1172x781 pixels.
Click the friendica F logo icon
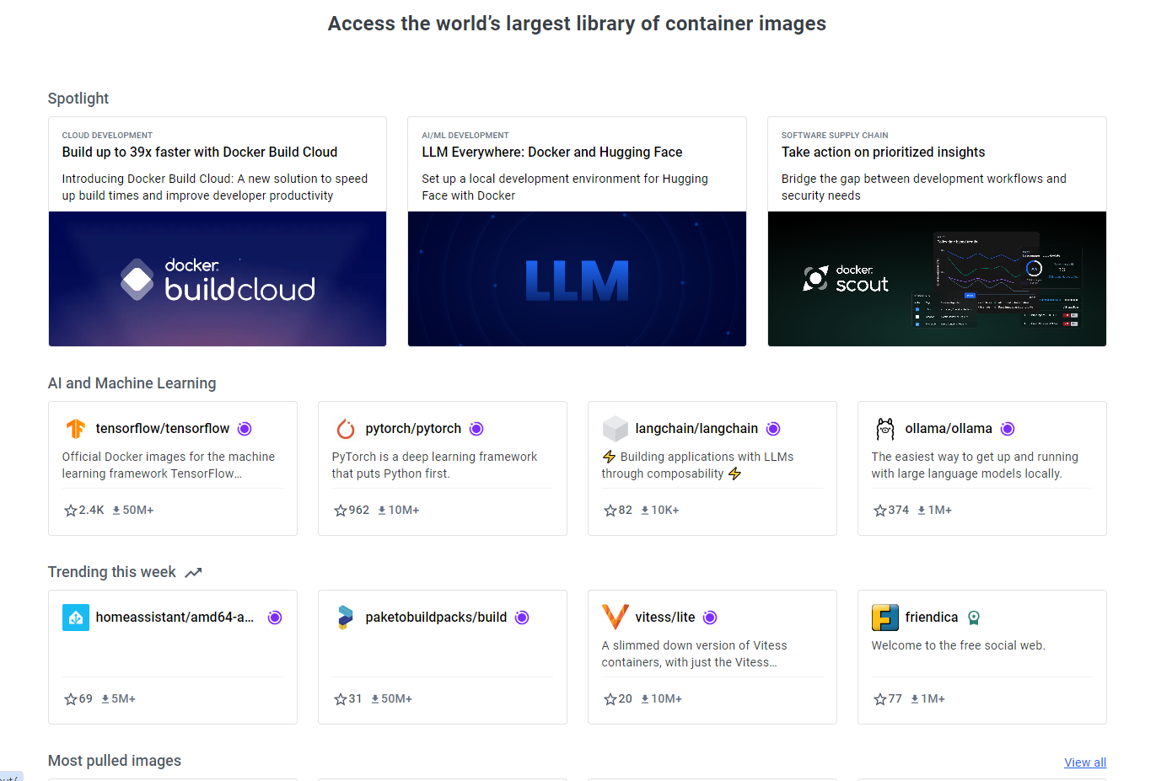click(x=885, y=618)
